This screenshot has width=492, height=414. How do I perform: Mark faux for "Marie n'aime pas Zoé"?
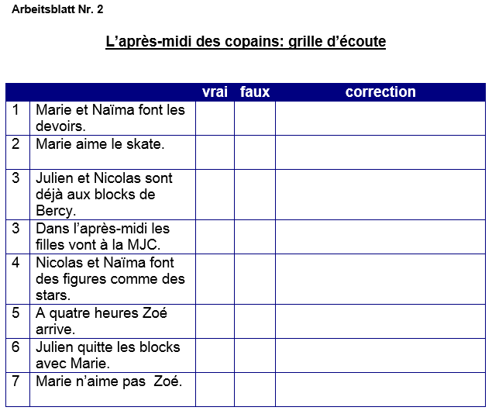(x=255, y=388)
